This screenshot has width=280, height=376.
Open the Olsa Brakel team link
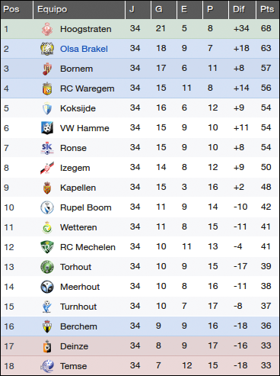pyautogui.click(x=84, y=49)
